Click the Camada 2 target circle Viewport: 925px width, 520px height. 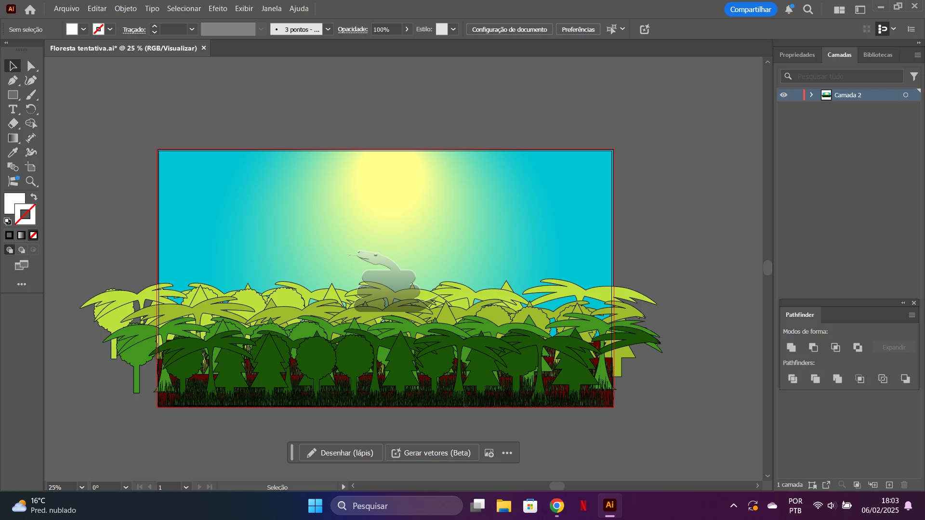tap(906, 95)
